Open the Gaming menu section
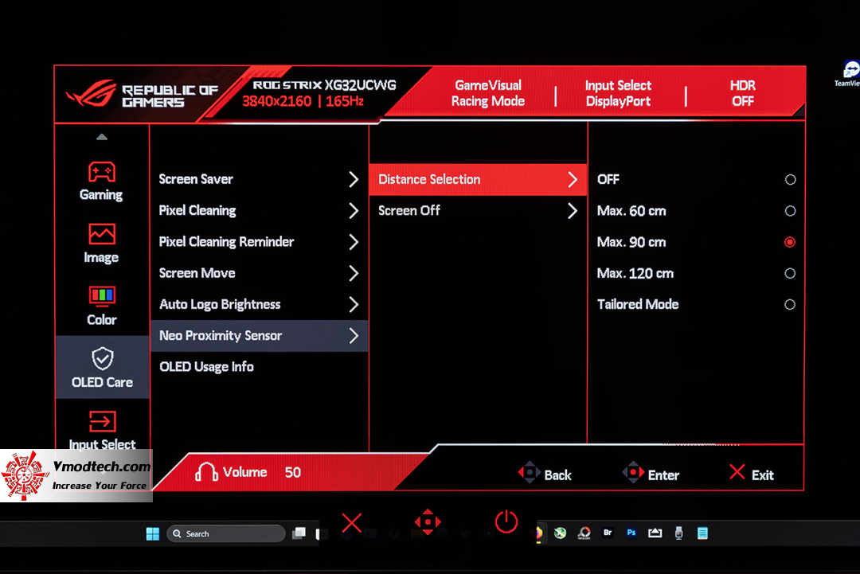The width and height of the screenshot is (860, 574). [x=101, y=182]
